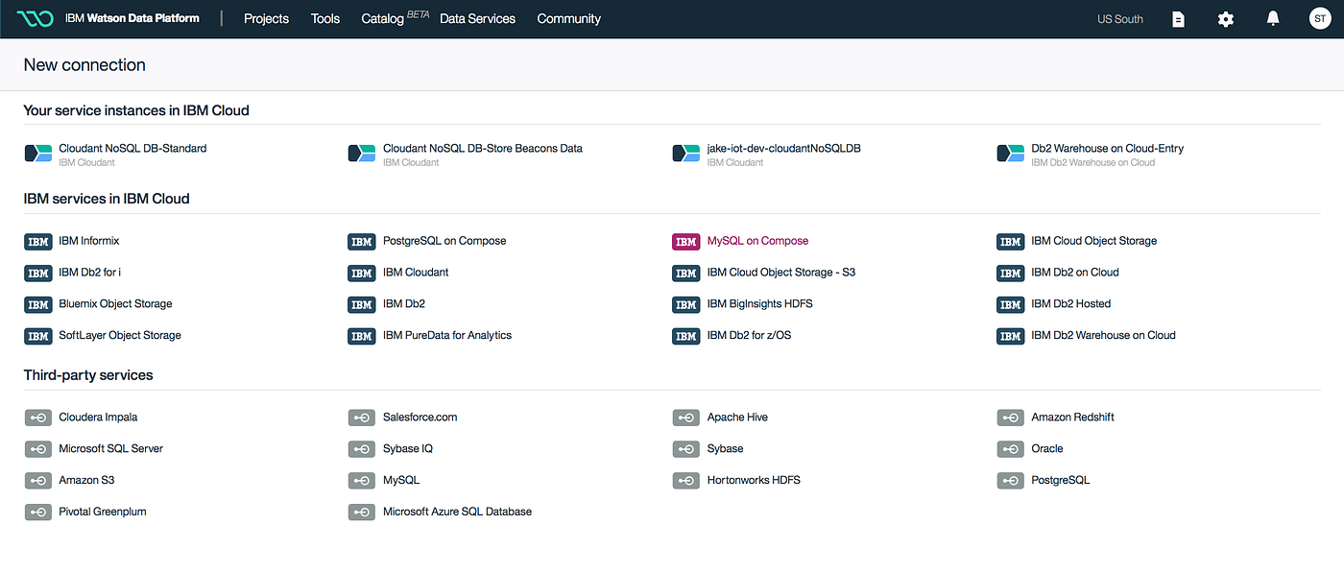
Task: Click the IBM Watson Data Platform logo icon
Action: click(x=35, y=17)
